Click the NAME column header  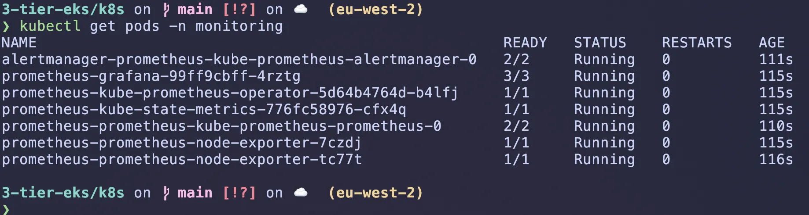pos(19,43)
